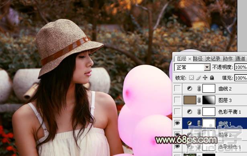This screenshot has width=247, height=156.
Task: Hide the 曲线 1 layer eye
Action: point(178,123)
